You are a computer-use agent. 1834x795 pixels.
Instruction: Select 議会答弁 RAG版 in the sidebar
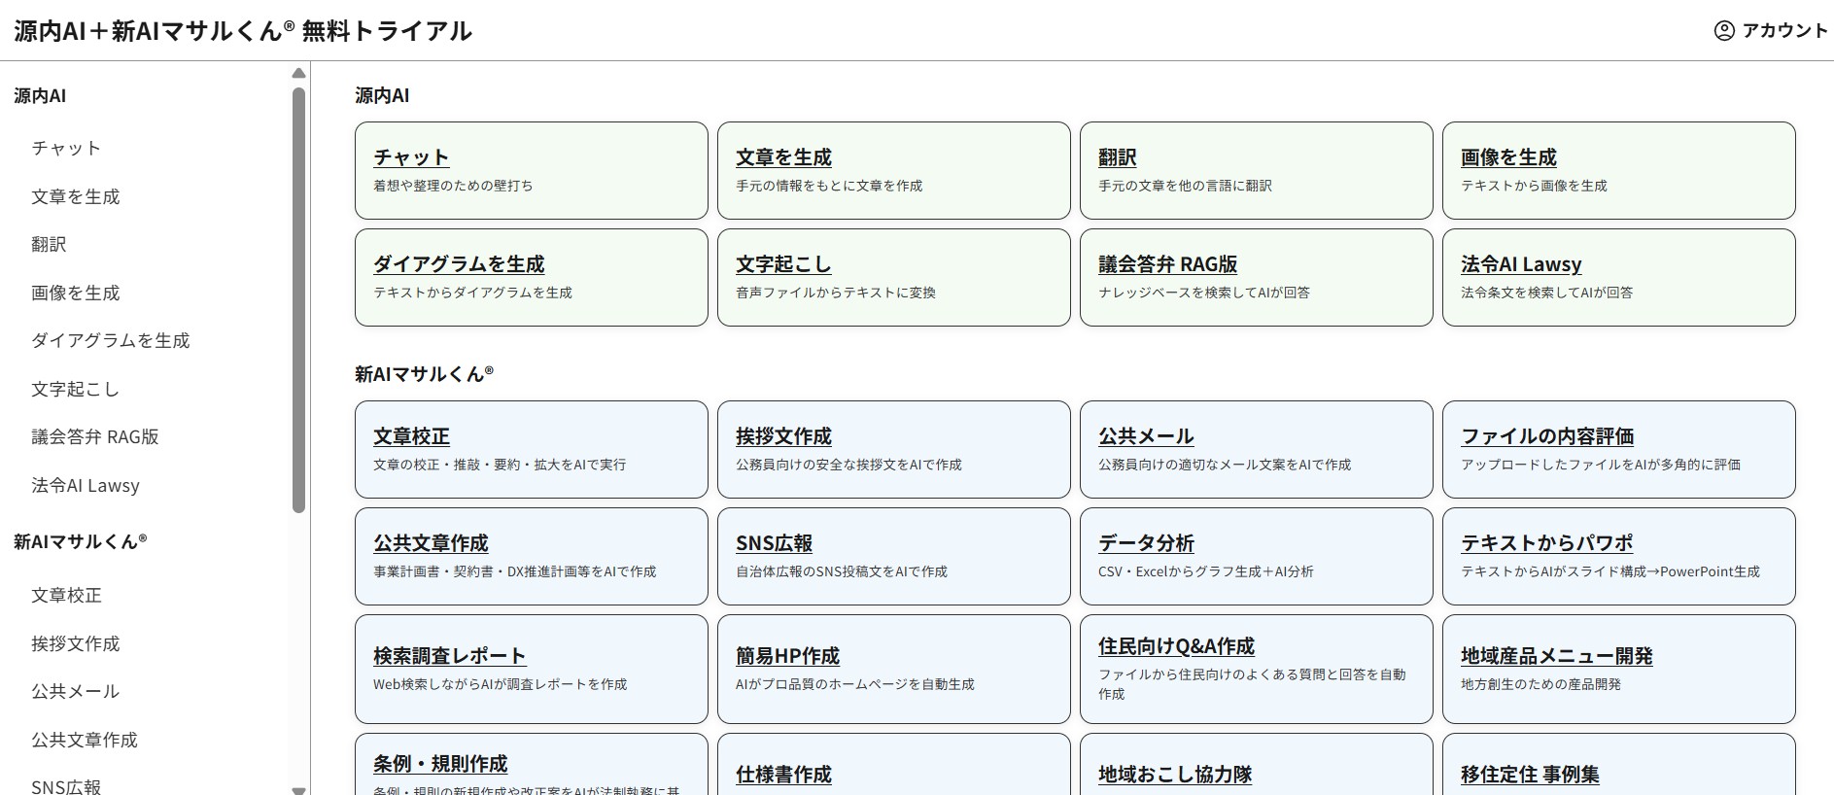pyautogui.click(x=95, y=437)
